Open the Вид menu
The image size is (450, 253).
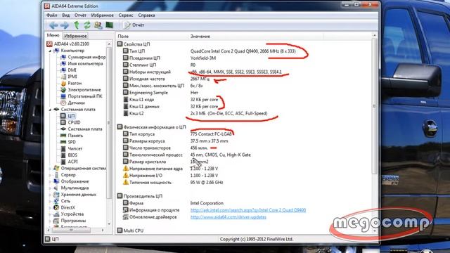tap(65, 15)
